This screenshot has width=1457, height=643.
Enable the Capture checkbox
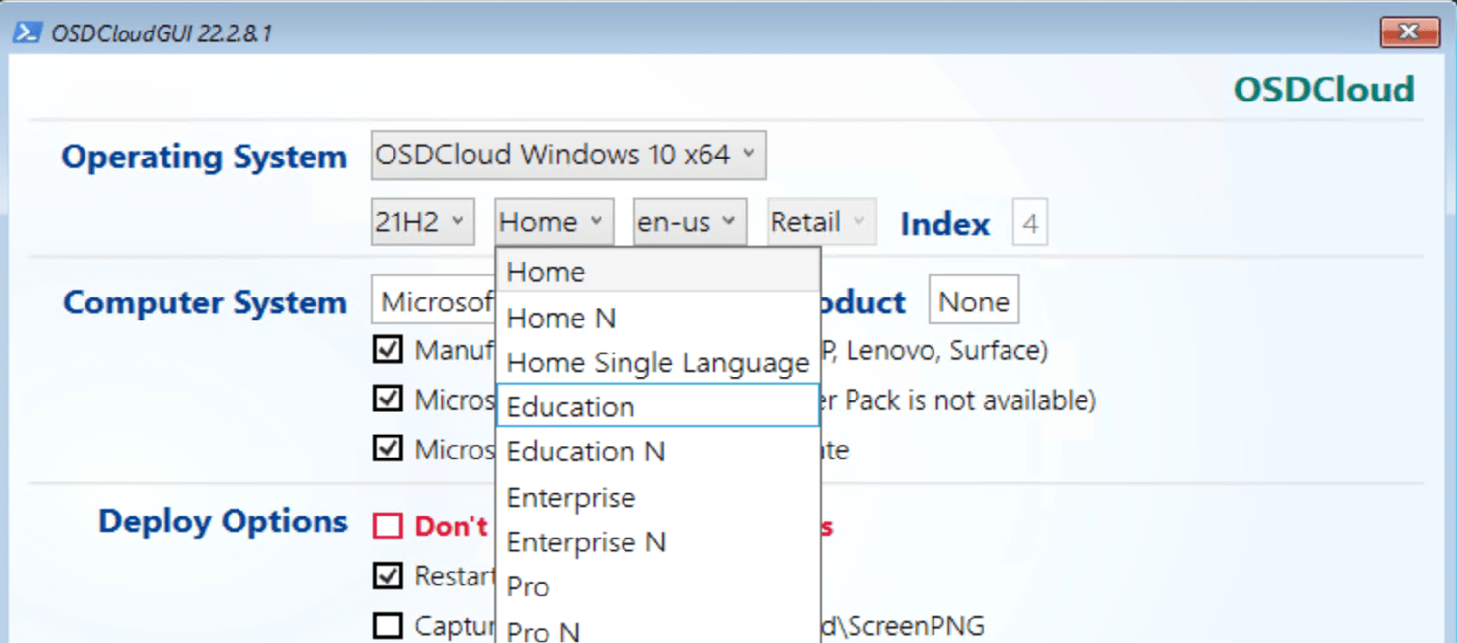[387, 625]
